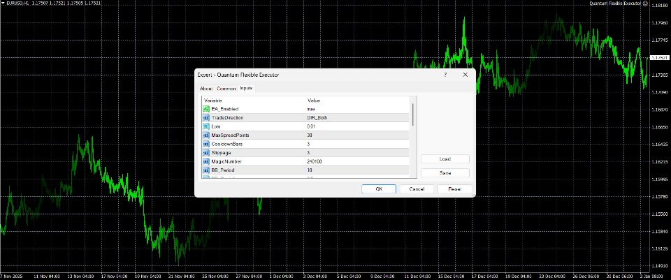Click the help question mark in dialog title
671x280 pixels.
[x=445, y=75]
